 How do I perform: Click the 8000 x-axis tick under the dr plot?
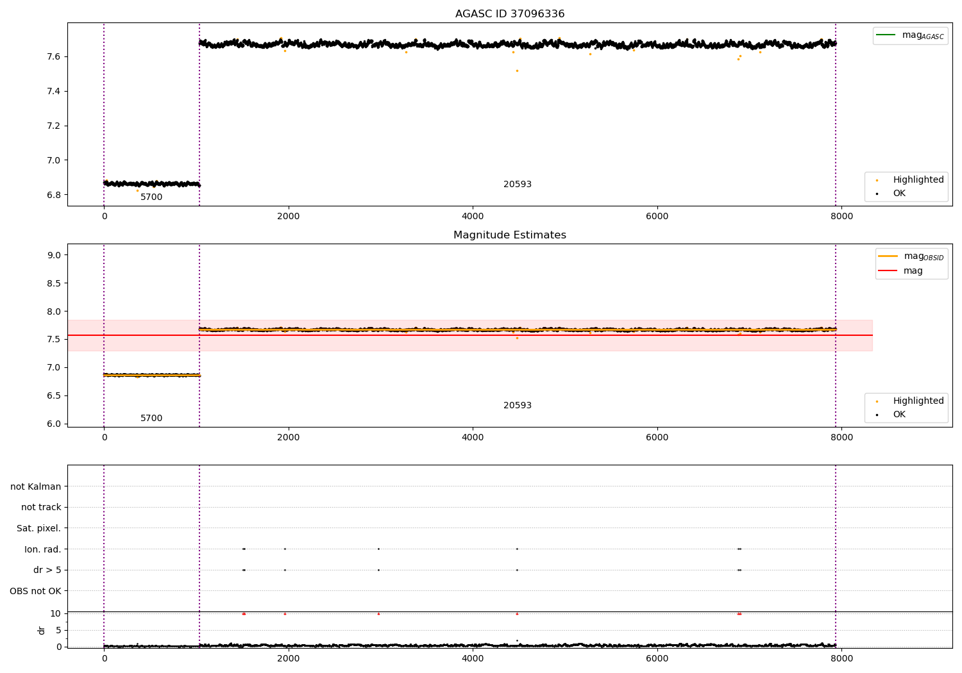pyautogui.click(x=841, y=658)
